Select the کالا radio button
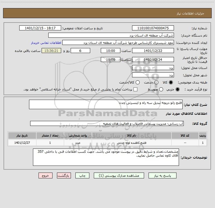 (x=171, y=82)
